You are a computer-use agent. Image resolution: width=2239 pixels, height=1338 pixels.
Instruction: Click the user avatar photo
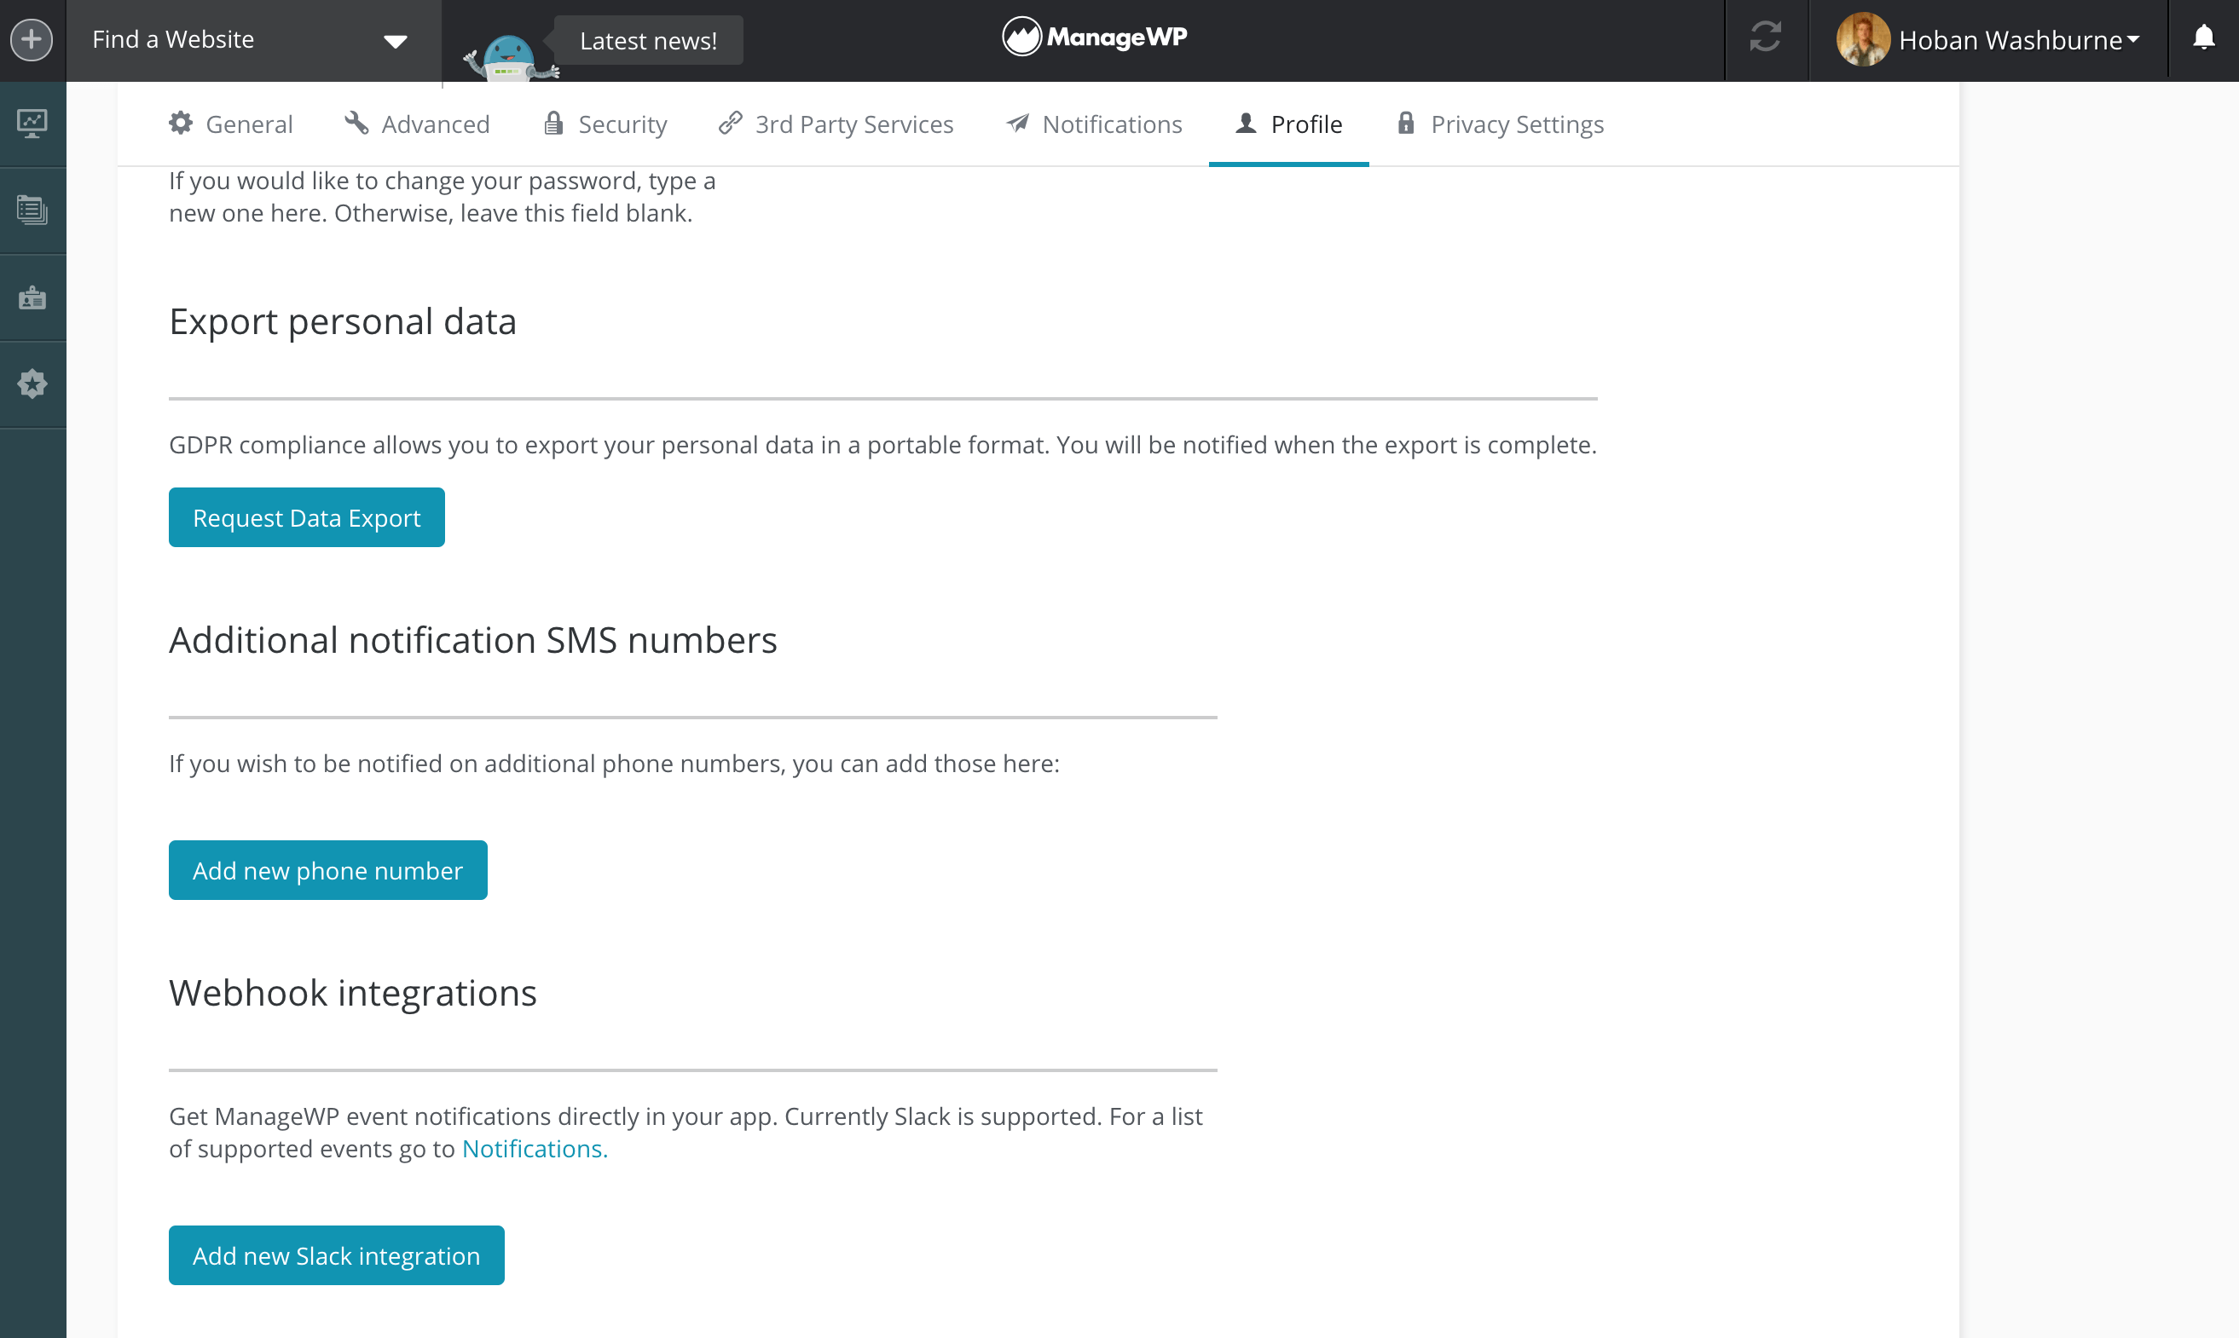tap(1863, 40)
